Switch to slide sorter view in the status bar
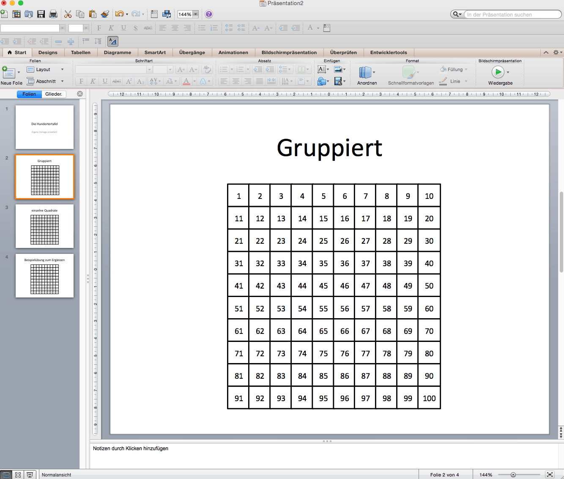This screenshot has height=479, width=564. point(18,475)
